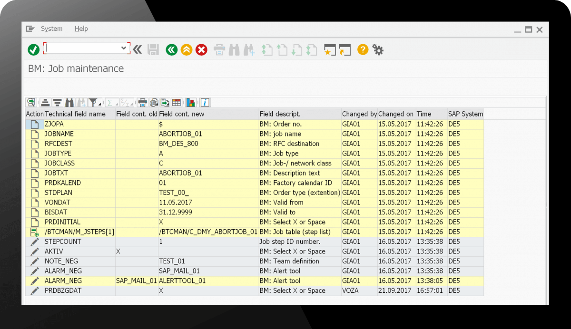Image resolution: width=571 pixels, height=329 pixels.
Task: Select the "Job step ID number." cell
Action: click(x=300, y=242)
